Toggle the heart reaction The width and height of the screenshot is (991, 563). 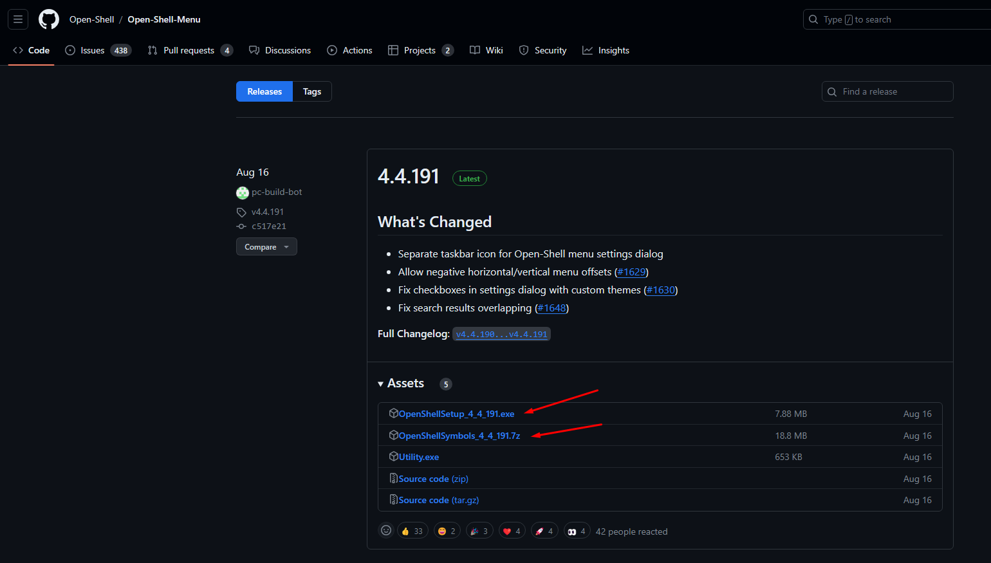click(x=512, y=531)
